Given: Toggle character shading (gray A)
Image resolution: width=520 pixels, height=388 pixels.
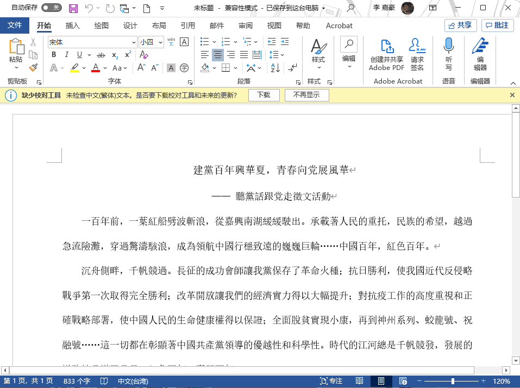Looking at the screenshot, I should tap(171, 68).
